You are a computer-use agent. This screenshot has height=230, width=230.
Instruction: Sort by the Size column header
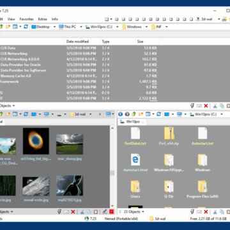tap(140, 42)
